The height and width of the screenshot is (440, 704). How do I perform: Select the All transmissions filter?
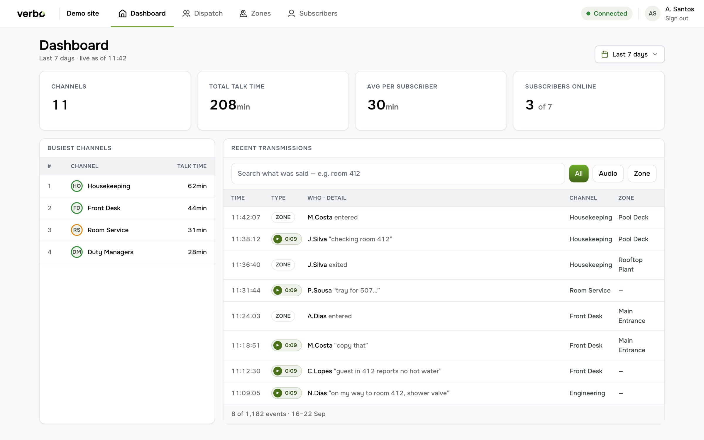tap(578, 174)
